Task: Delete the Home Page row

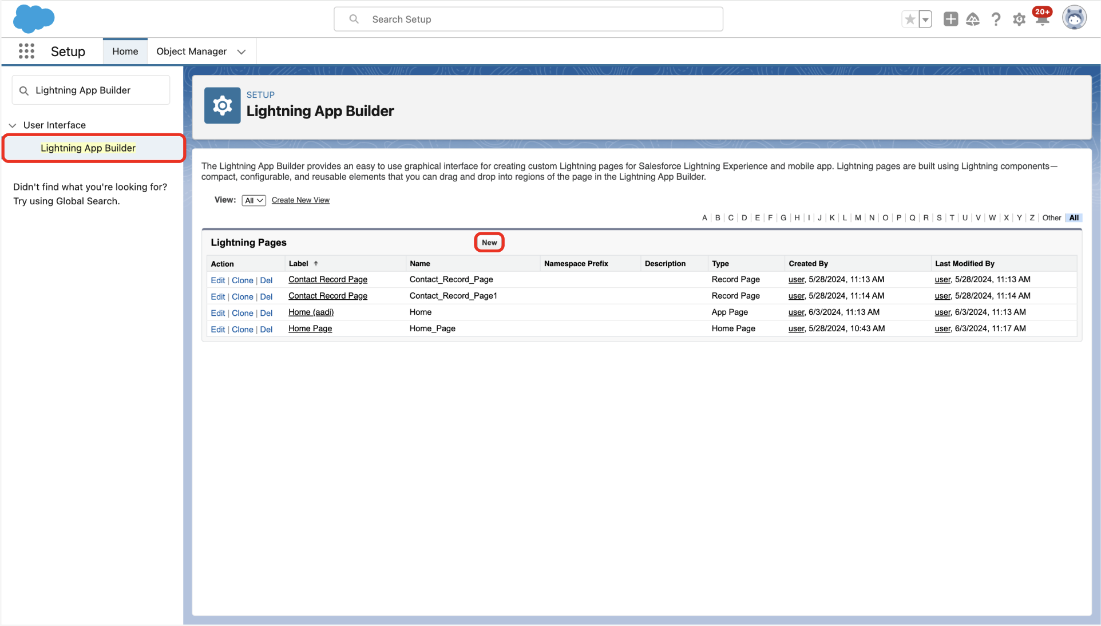Action: coord(266,330)
